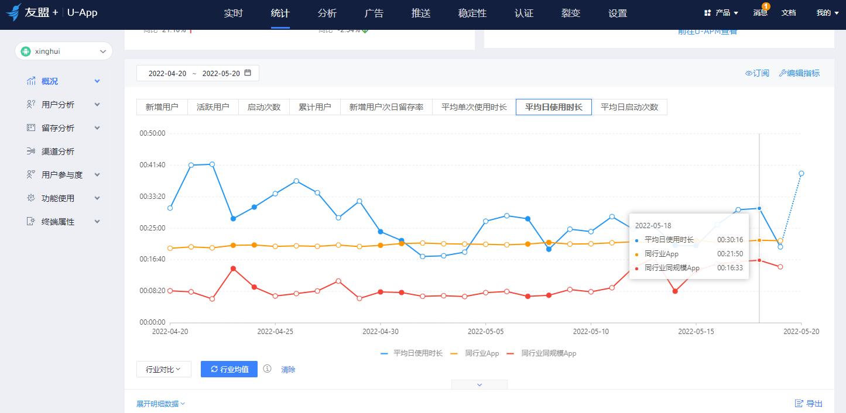This screenshot has width=846, height=413.
Task: Switch to the 统计 navigation tab
Action: tap(280, 13)
